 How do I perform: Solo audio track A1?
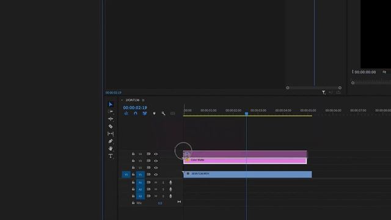click(x=163, y=183)
